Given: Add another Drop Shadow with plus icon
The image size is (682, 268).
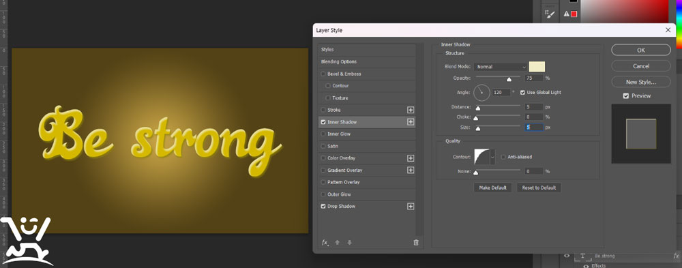Looking at the screenshot, I should click(x=410, y=206).
